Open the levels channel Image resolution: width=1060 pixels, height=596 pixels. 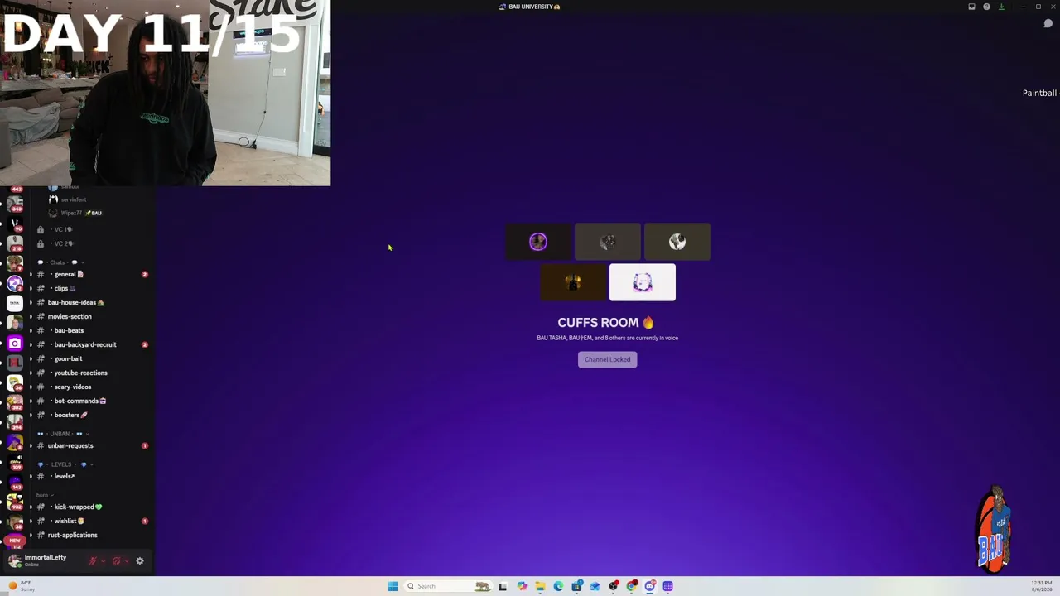[x=89, y=476]
